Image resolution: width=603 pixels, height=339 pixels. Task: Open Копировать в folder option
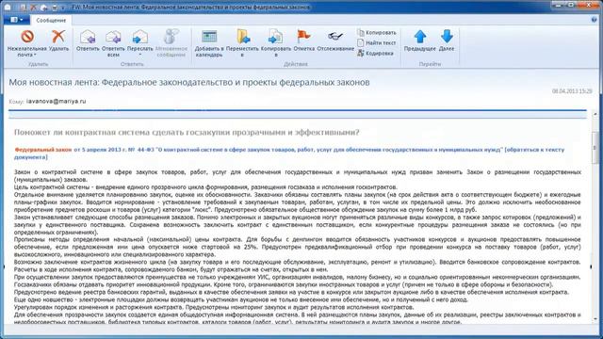(275, 43)
